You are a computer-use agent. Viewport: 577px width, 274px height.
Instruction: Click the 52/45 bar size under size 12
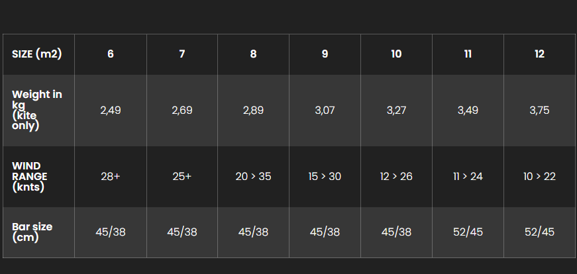tap(539, 232)
